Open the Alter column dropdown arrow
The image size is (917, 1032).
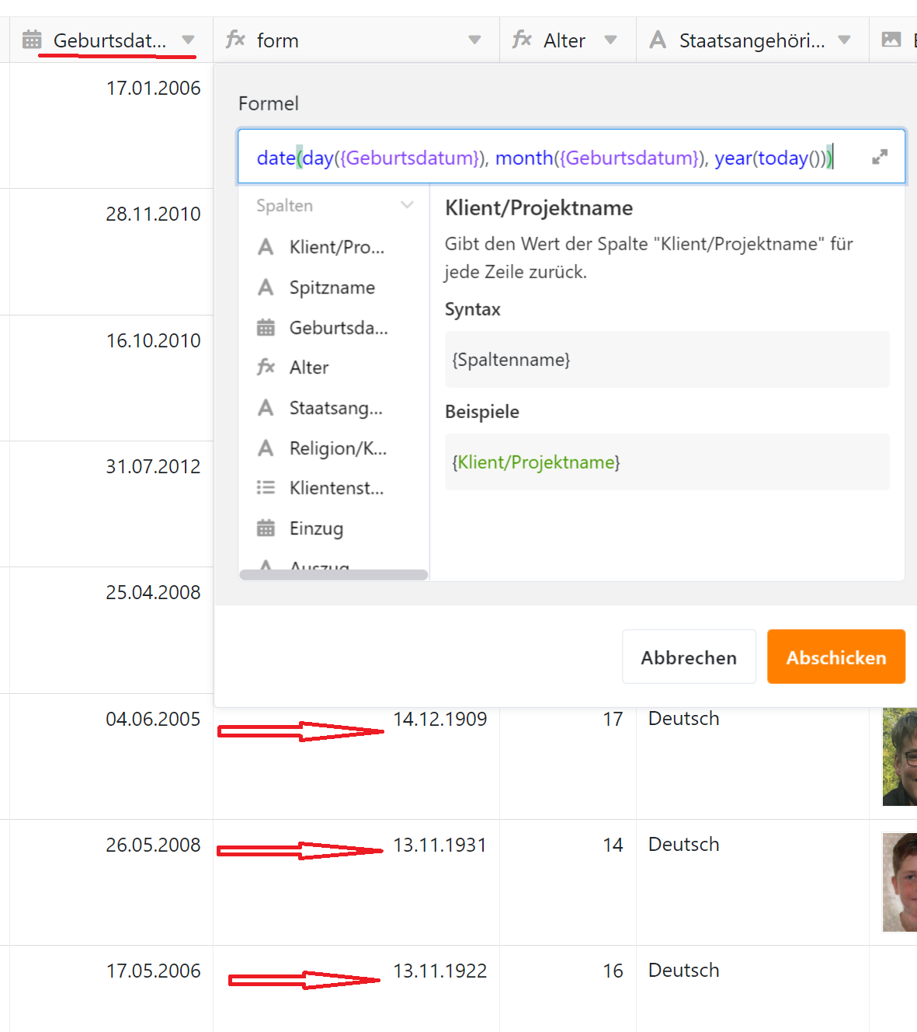[610, 40]
